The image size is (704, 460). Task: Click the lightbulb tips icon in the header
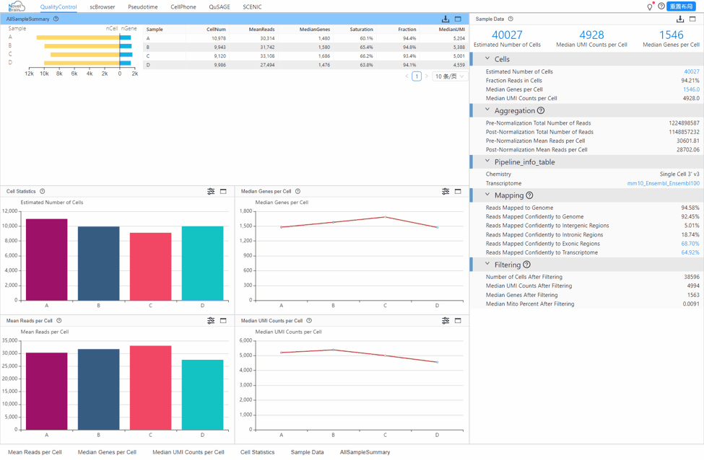point(649,6)
